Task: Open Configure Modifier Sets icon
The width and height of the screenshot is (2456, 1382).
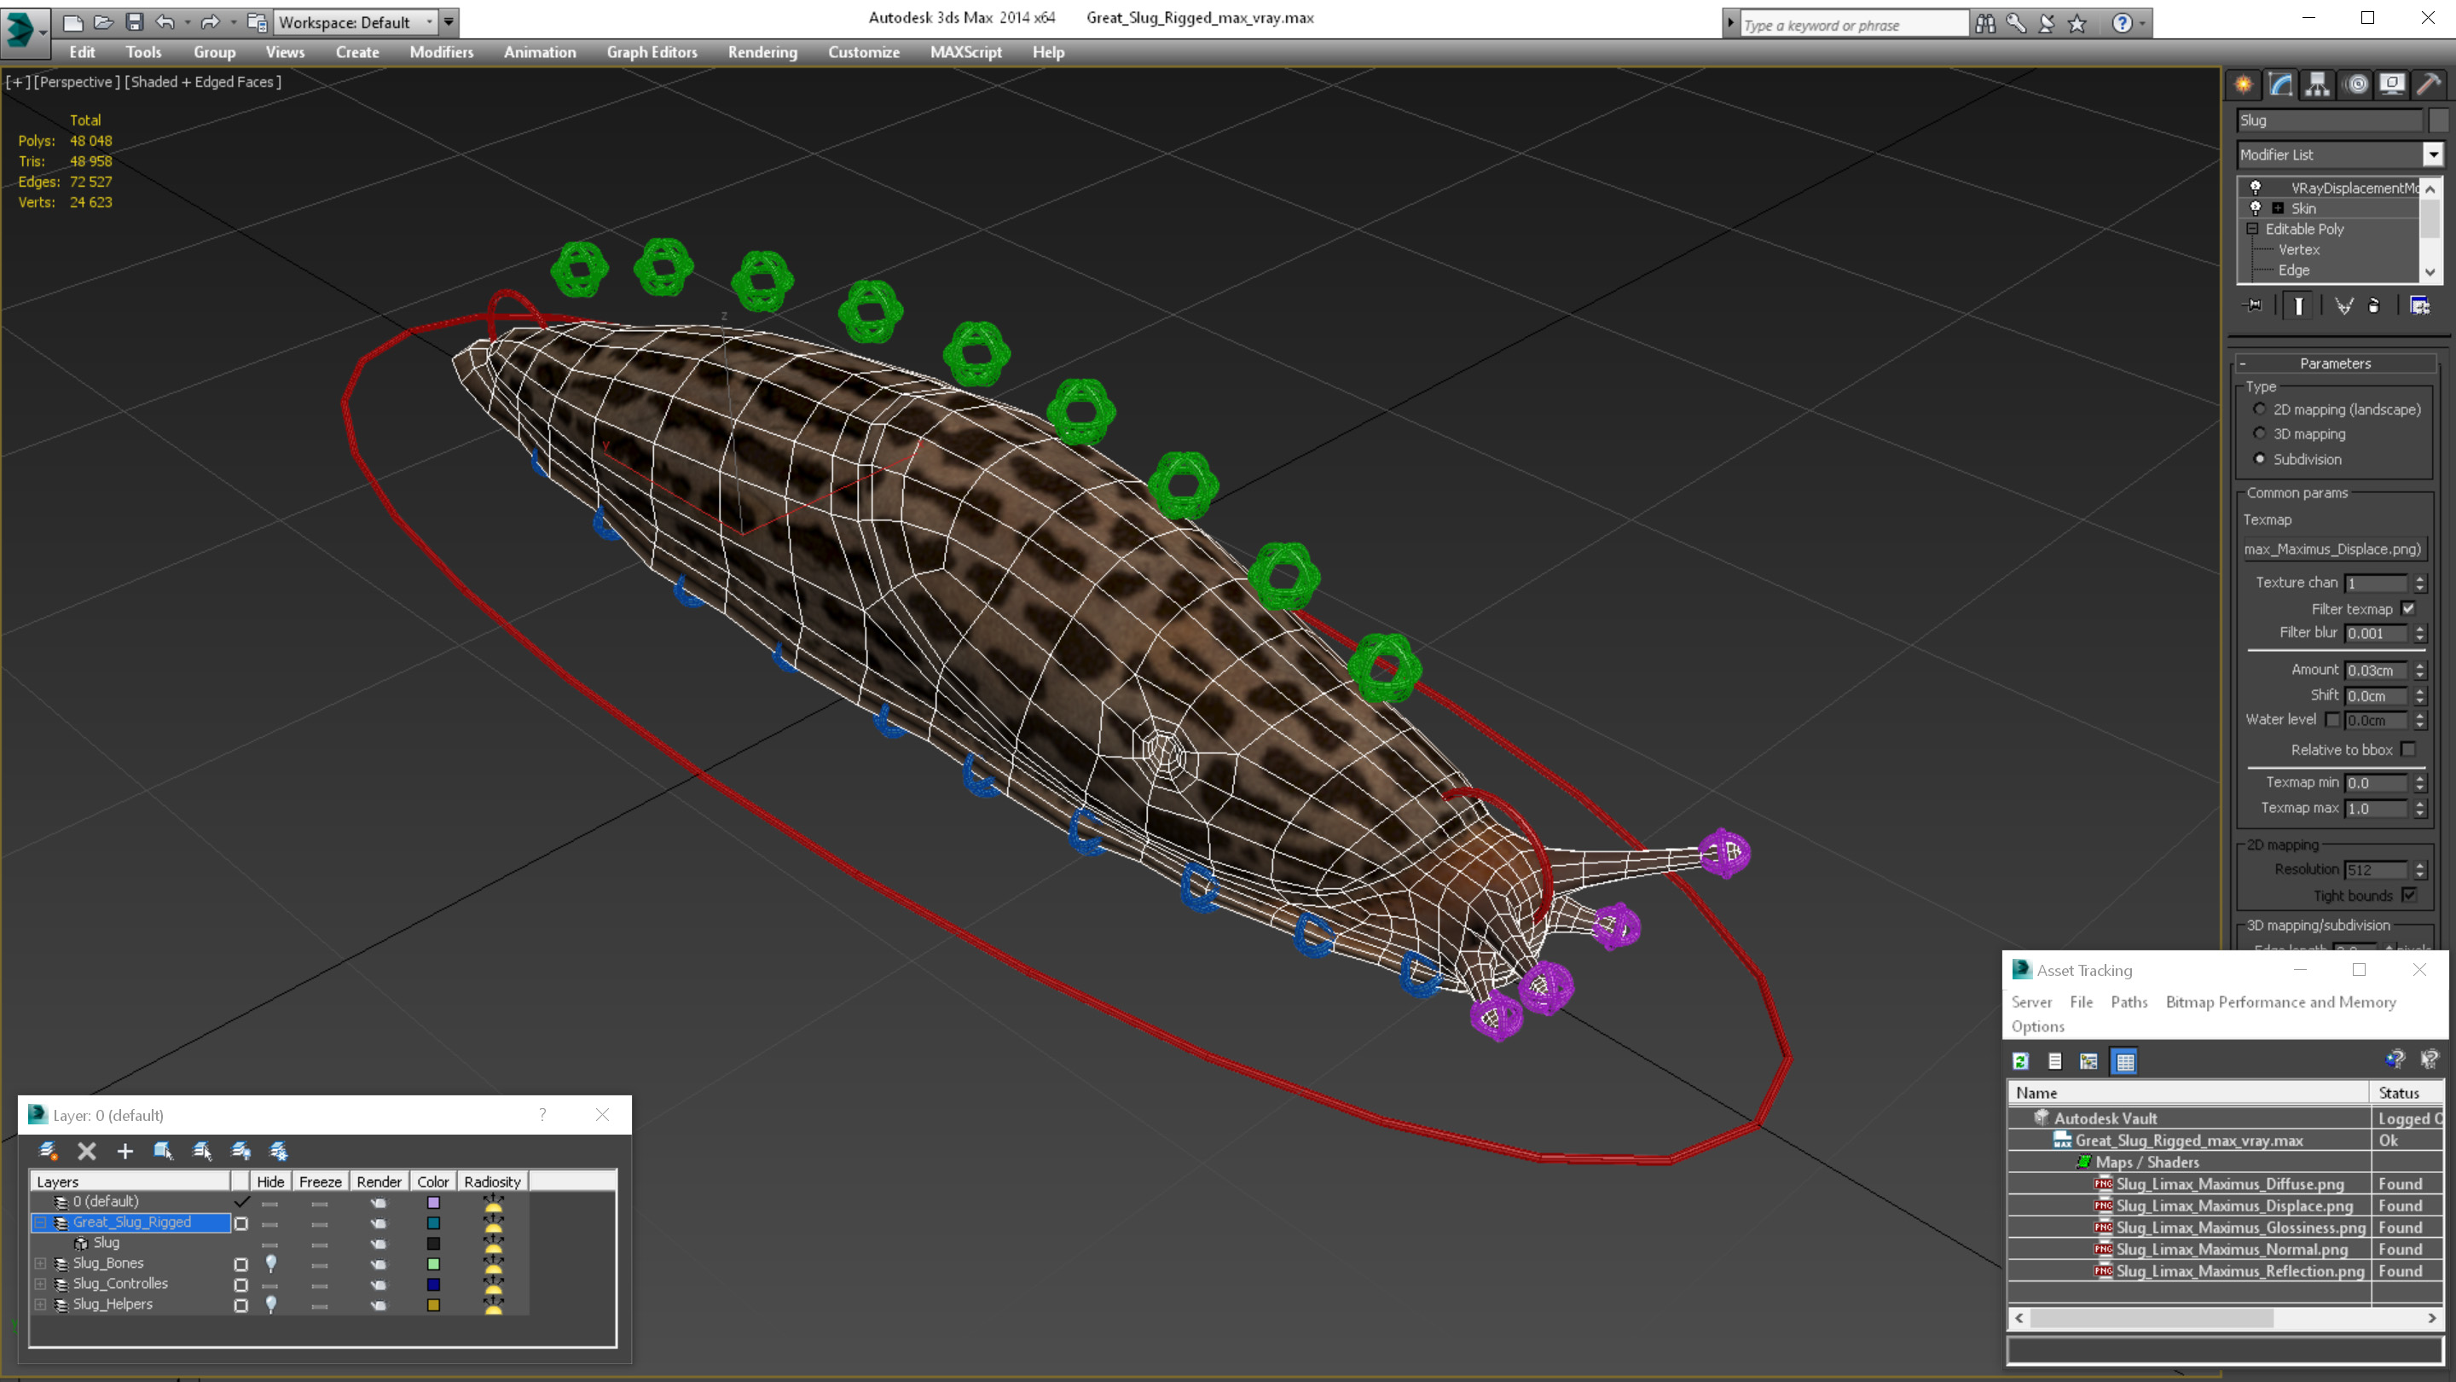Action: tap(2420, 305)
